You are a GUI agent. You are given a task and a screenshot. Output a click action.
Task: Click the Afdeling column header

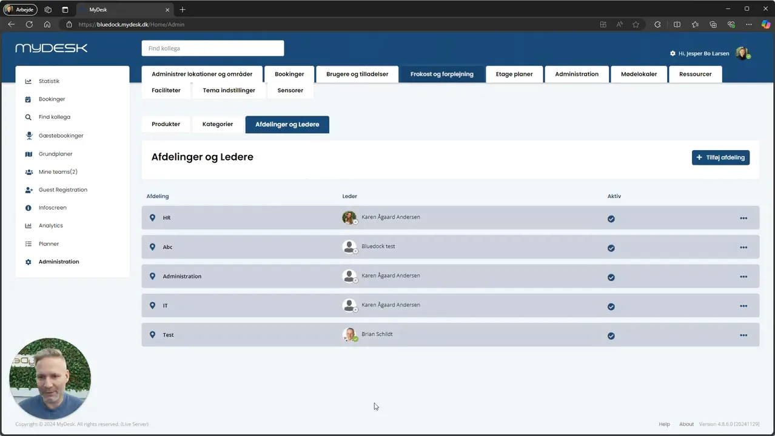click(158, 196)
